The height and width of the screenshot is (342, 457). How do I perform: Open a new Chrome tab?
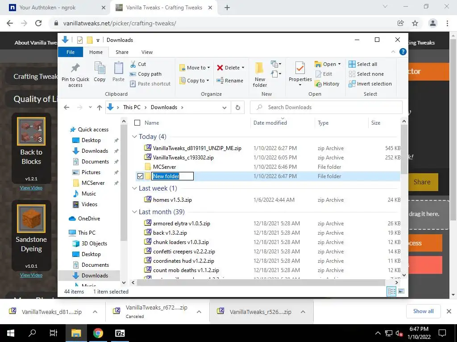coord(227,8)
